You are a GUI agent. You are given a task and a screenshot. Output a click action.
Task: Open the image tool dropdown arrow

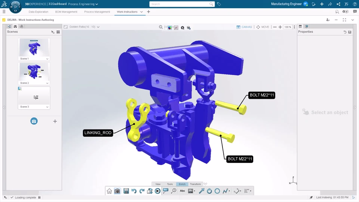tap(194, 191)
